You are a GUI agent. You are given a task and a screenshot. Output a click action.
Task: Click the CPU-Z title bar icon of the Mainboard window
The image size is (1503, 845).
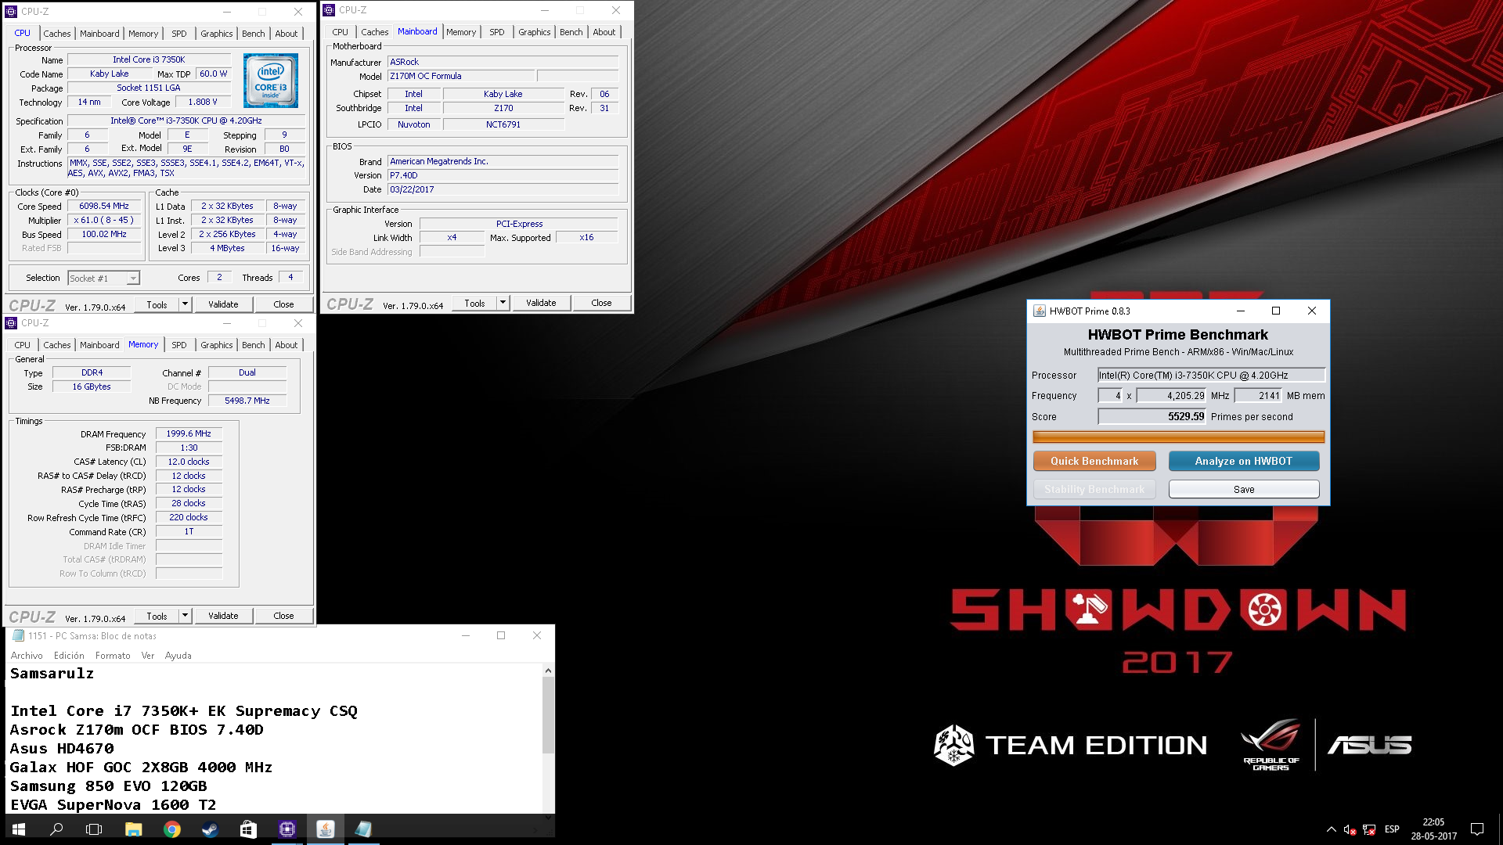(x=329, y=10)
